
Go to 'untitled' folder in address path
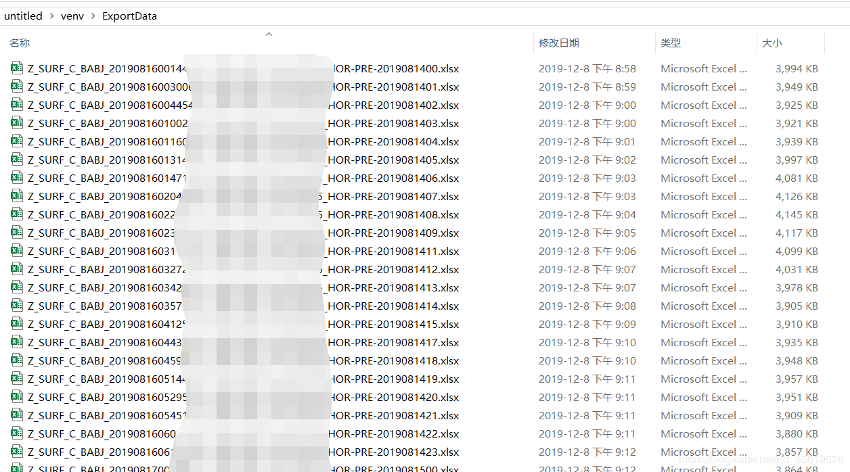[23, 16]
